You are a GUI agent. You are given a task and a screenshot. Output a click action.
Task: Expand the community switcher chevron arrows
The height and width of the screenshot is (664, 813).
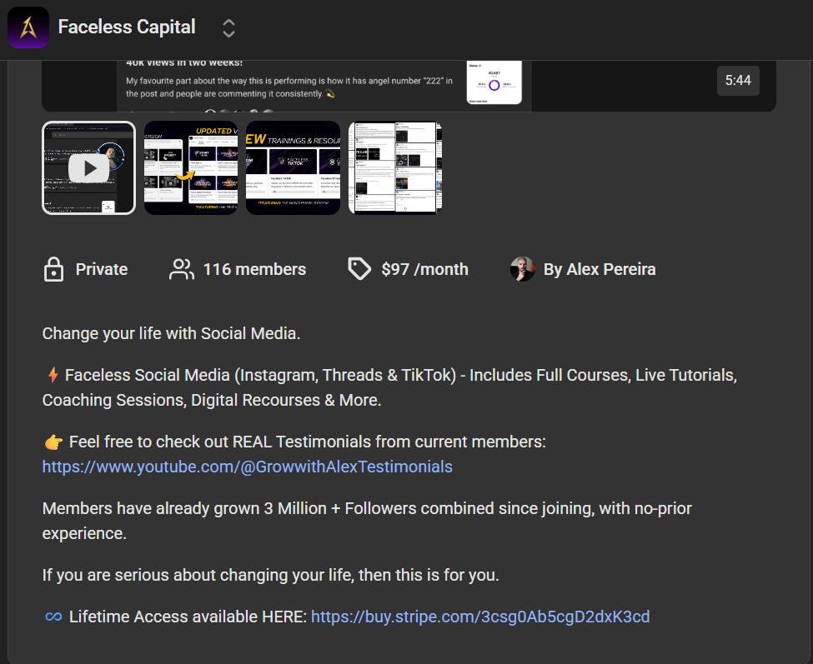coord(228,28)
